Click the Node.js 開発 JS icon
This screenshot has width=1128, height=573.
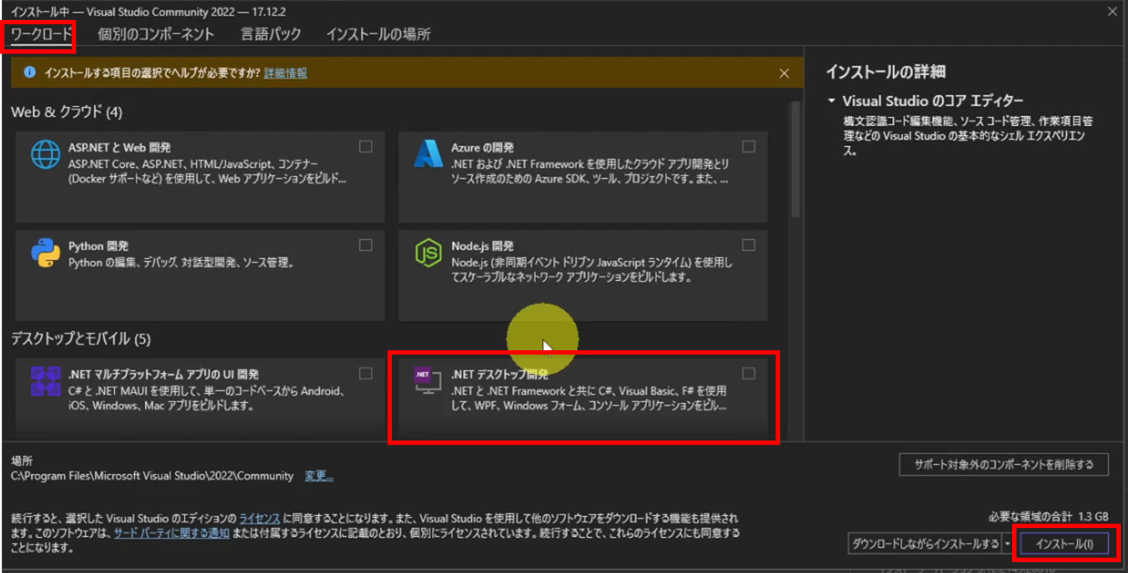[427, 252]
